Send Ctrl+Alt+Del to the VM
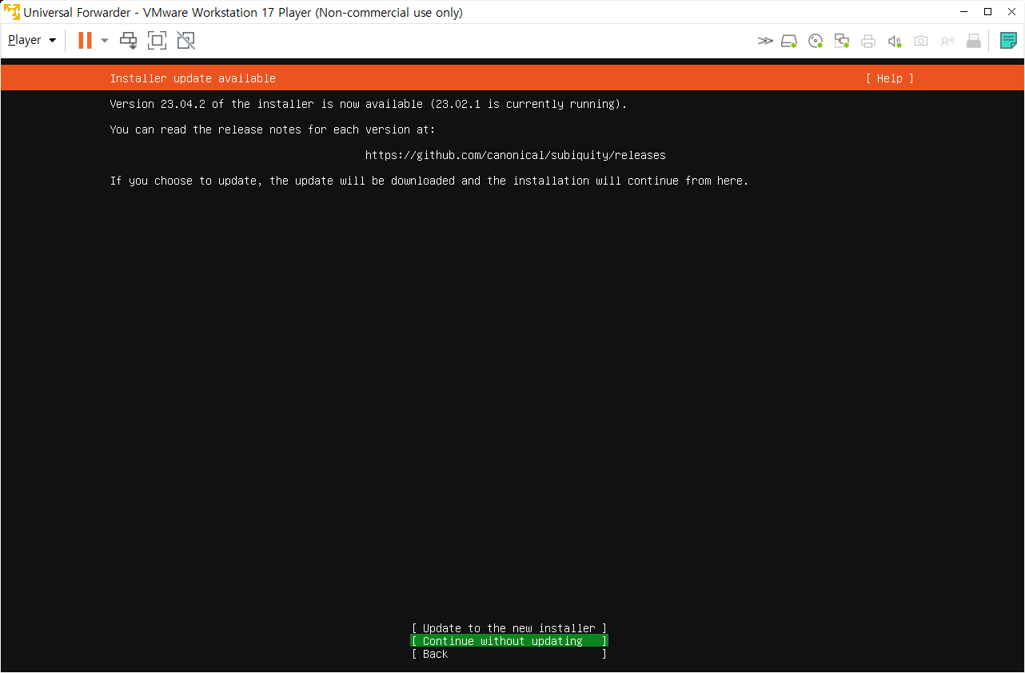1025x673 pixels. pos(129,40)
